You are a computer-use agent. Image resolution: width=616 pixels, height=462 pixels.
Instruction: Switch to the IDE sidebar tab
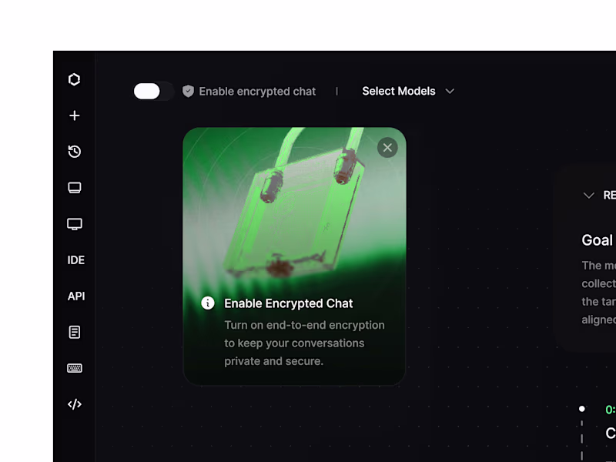[75, 259]
